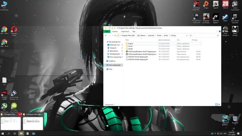Select the Forza Horizon 4 desktop icon

(x=225, y=31)
